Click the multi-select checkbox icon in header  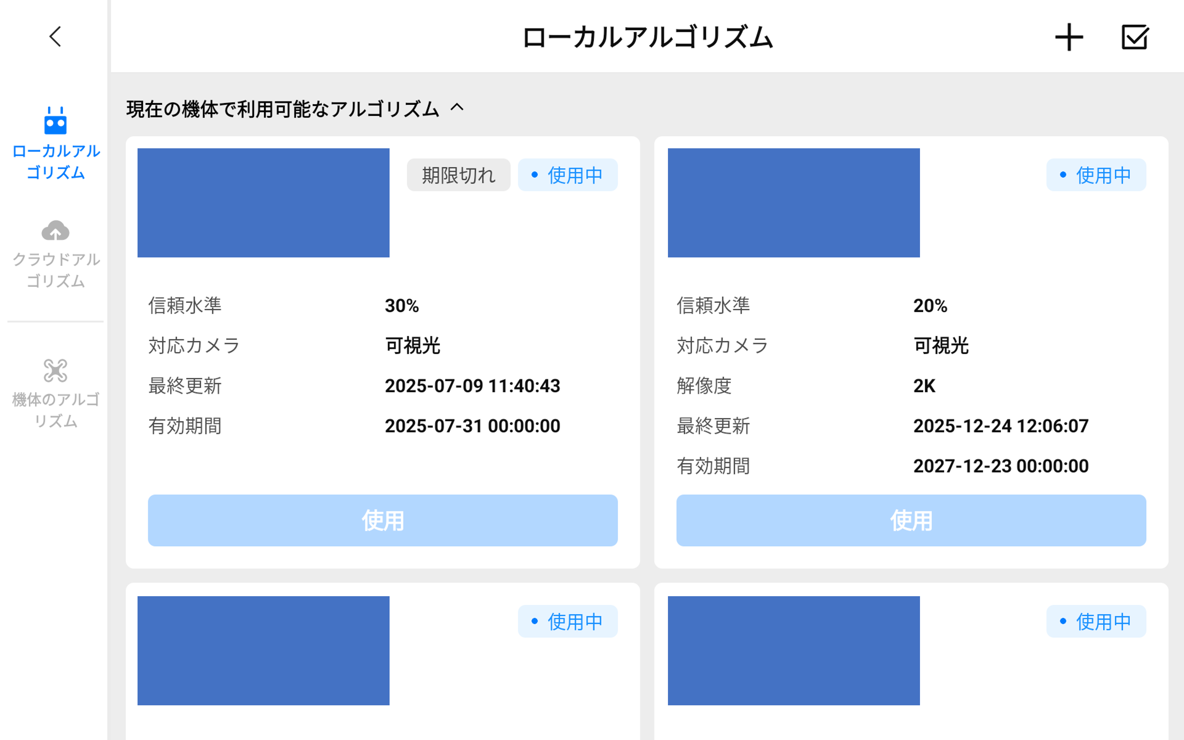click(1135, 37)
